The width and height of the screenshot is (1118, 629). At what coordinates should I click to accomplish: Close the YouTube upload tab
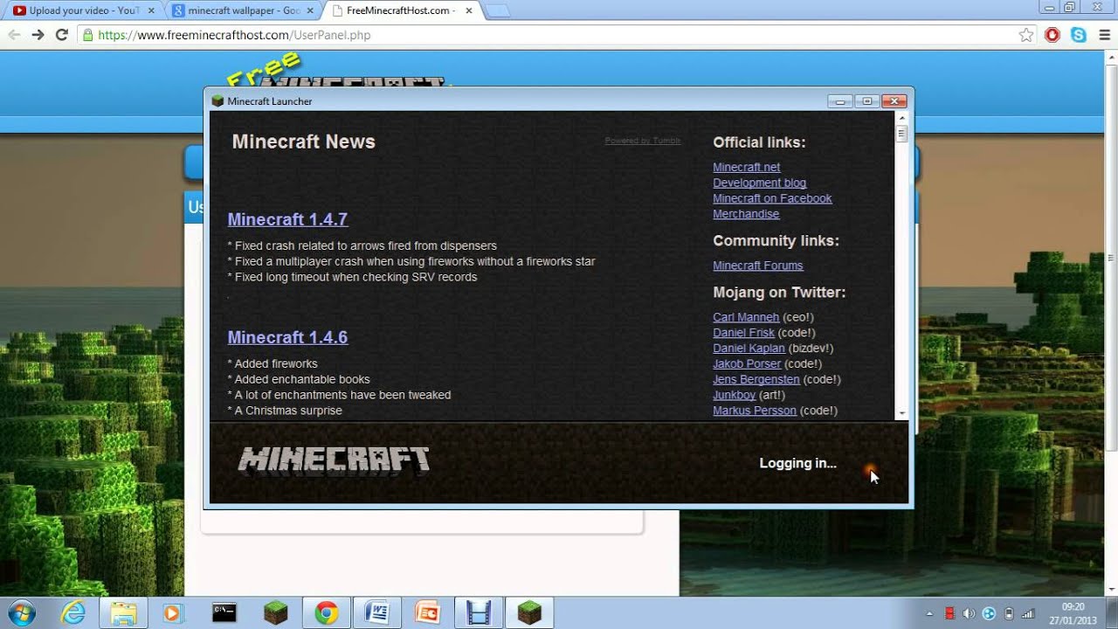pos(150,10)
